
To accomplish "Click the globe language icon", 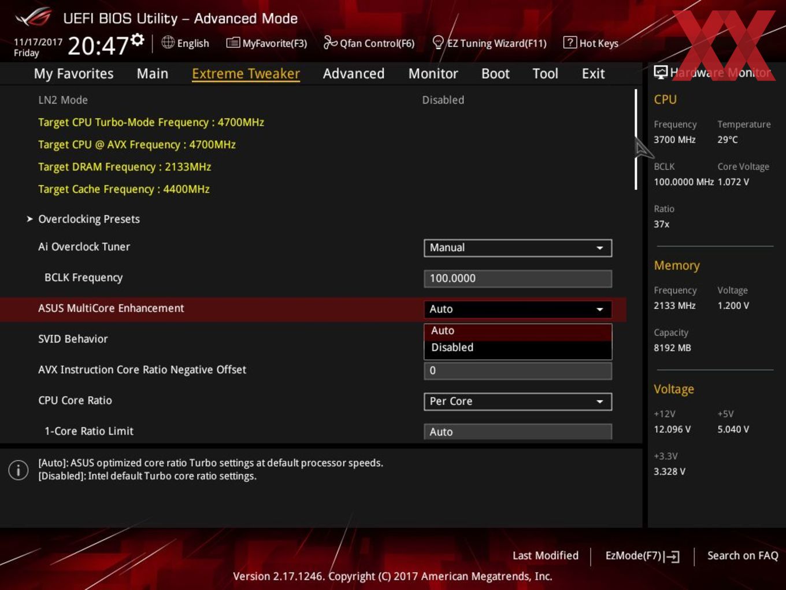I will (x=168, y=42).
